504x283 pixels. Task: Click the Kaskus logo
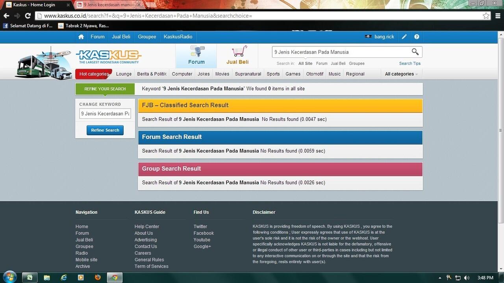pos(109,57)
